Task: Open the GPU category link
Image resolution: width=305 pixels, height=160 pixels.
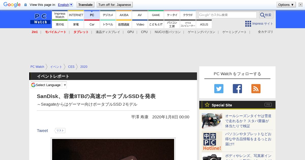Action: point(130,32)
